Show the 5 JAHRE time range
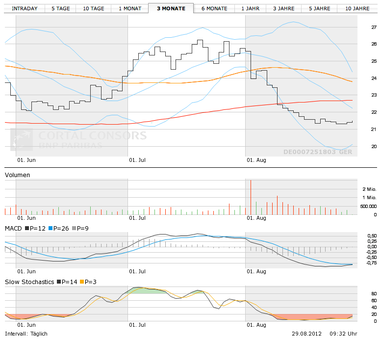The width and height of the screenshot is (381, 340). tap(320, 8)
